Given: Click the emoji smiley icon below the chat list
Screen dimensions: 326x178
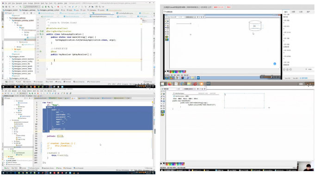Looking at the screenshot, I should 284,70.
